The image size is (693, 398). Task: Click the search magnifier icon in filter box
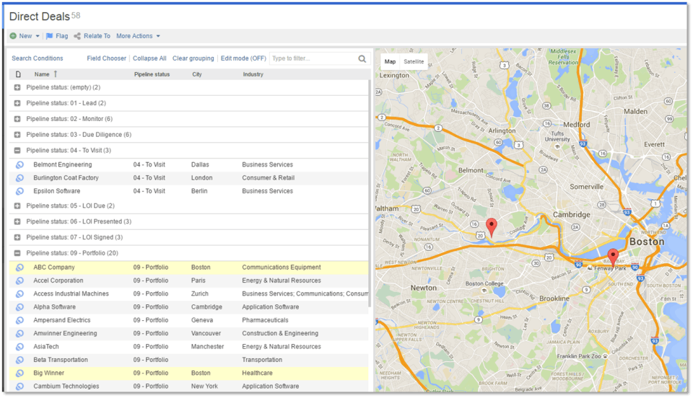click(x=362, y=58)
